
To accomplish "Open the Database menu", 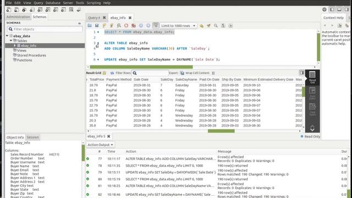I will pyautogui.click(x=53, y=3).
